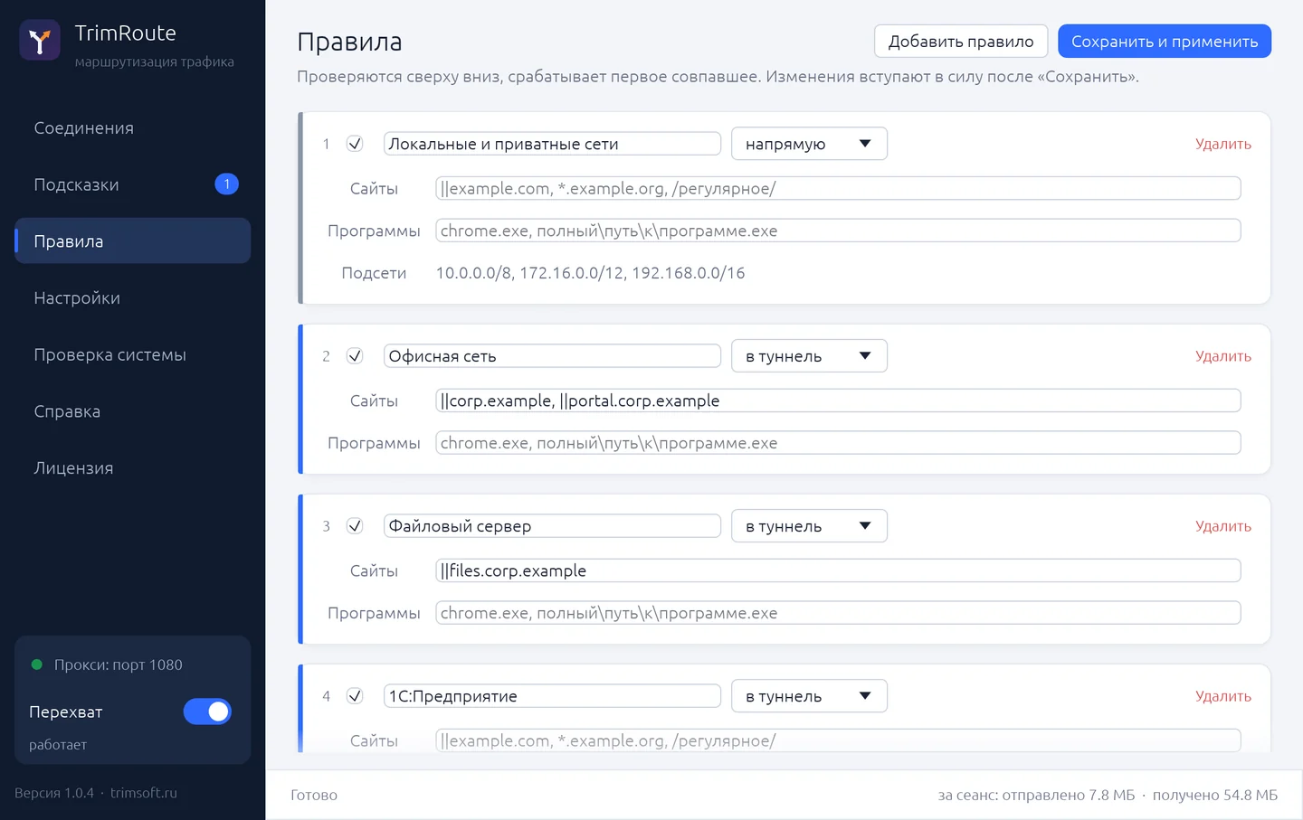Toggle the checkbox for Офисная сеть rule
Image resolution: width=1303 pixels, height=820 pixels.
[x=355, y=356]
